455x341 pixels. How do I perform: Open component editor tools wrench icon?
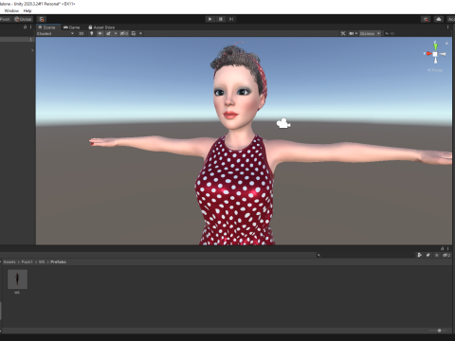coord(343,33)
